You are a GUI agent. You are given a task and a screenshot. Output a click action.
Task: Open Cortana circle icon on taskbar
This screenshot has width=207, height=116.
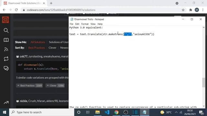(79, 112)
